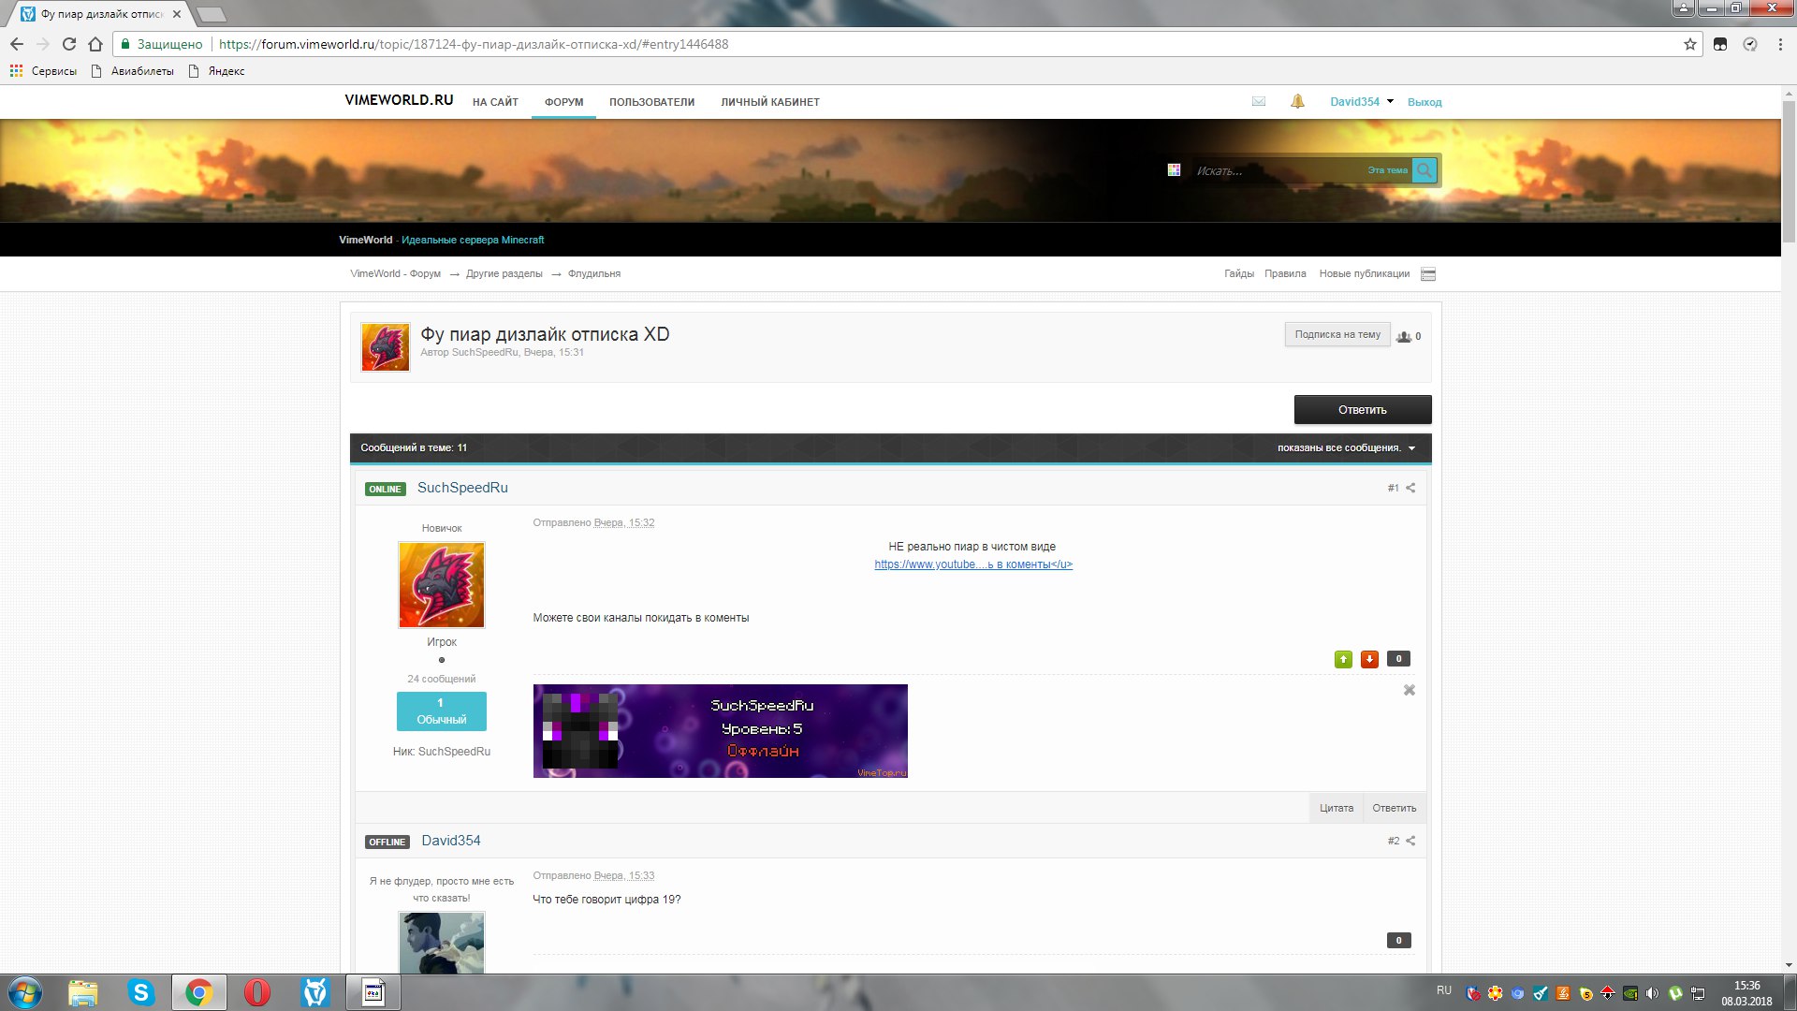
Task: Open ЛИЧНЫЙ КАБИНЕТ menu item
Action: coord(769,102)
